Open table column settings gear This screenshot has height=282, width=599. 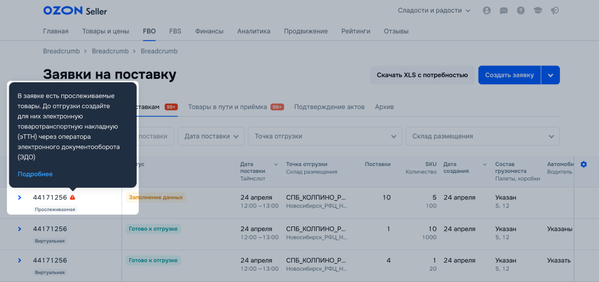click(584, 165)
